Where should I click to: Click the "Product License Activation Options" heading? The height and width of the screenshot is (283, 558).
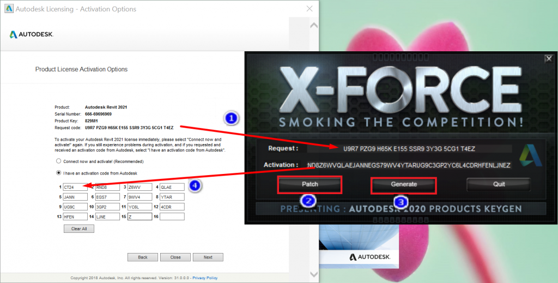click(81, 69)
